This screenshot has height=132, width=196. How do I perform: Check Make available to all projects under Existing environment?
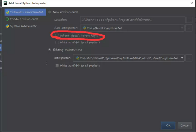coord(57,66)
